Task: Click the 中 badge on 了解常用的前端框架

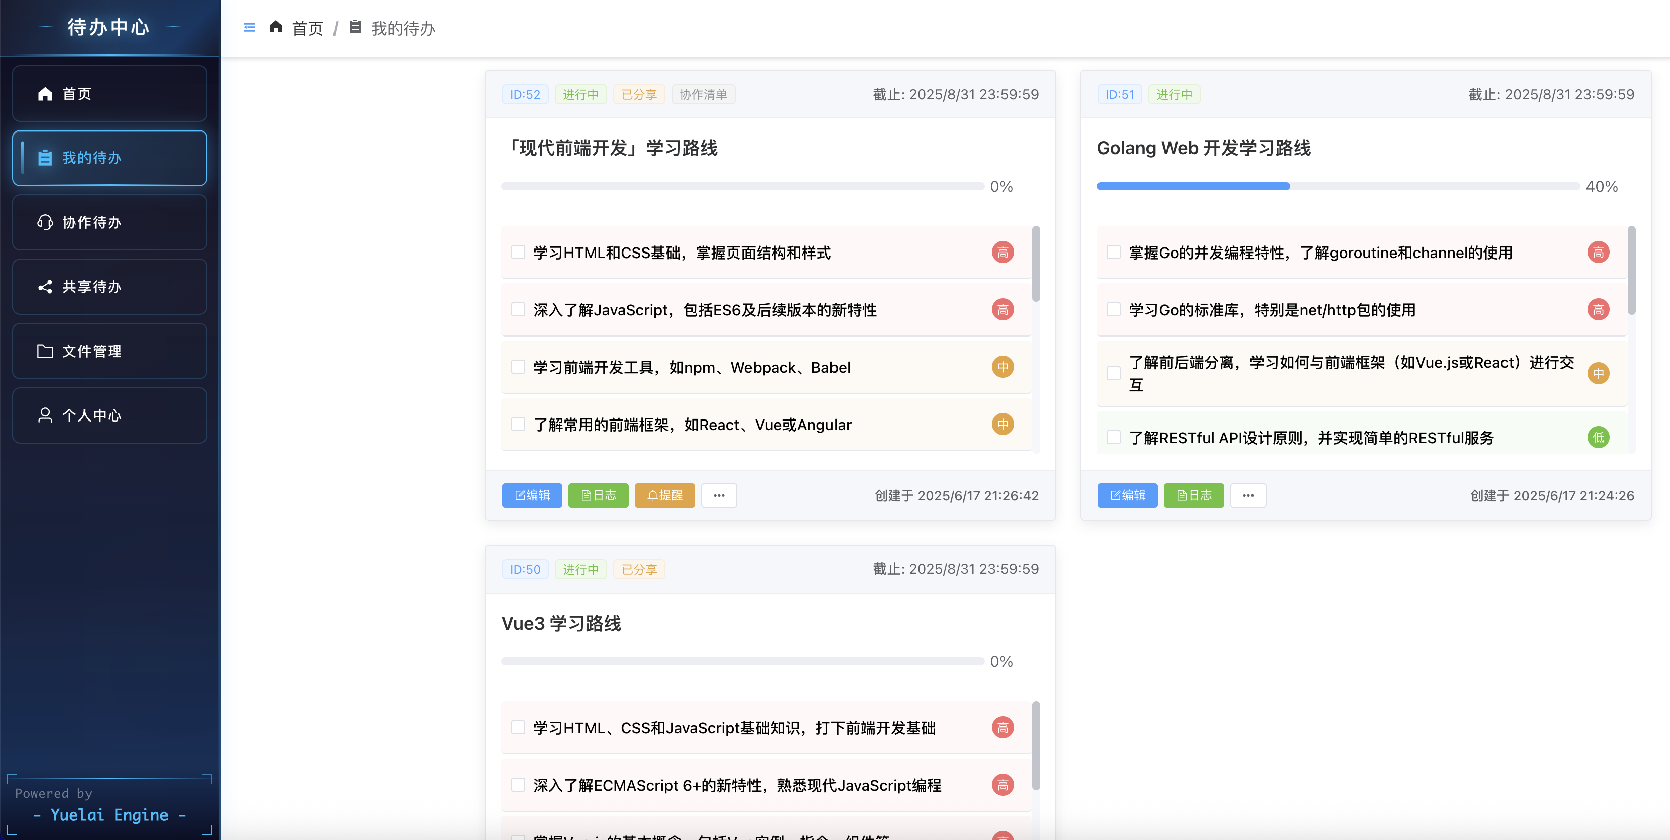Action: coord(1003,424)
